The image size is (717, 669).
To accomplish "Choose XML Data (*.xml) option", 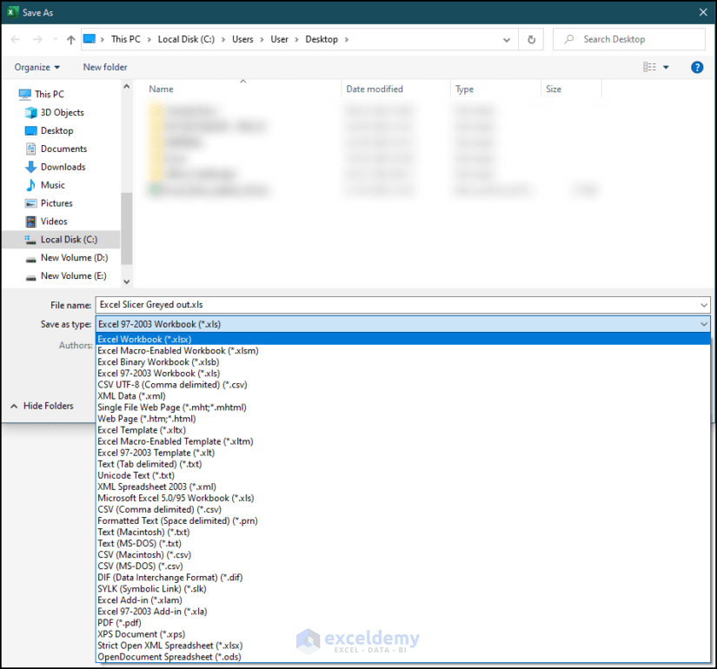I will pos(403,396).
